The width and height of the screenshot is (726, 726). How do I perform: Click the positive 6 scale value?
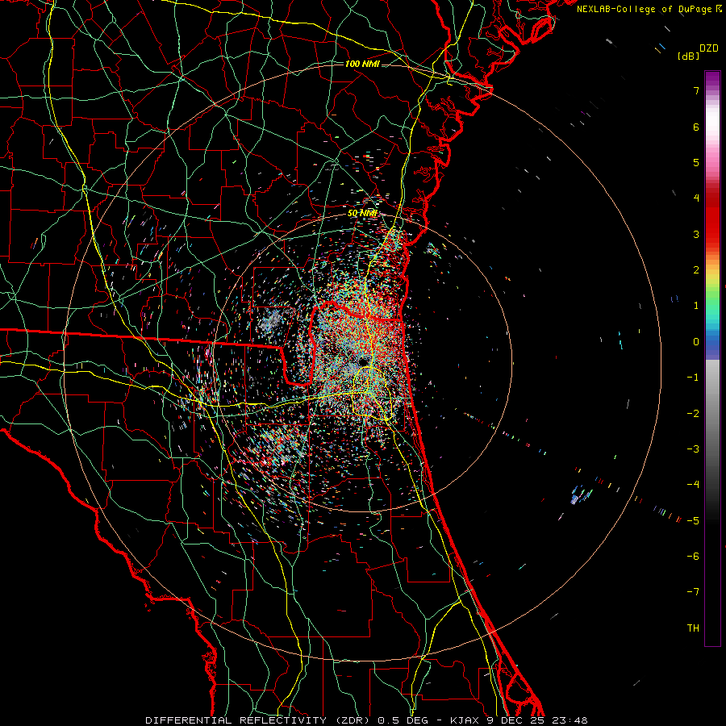coord(696,127)
